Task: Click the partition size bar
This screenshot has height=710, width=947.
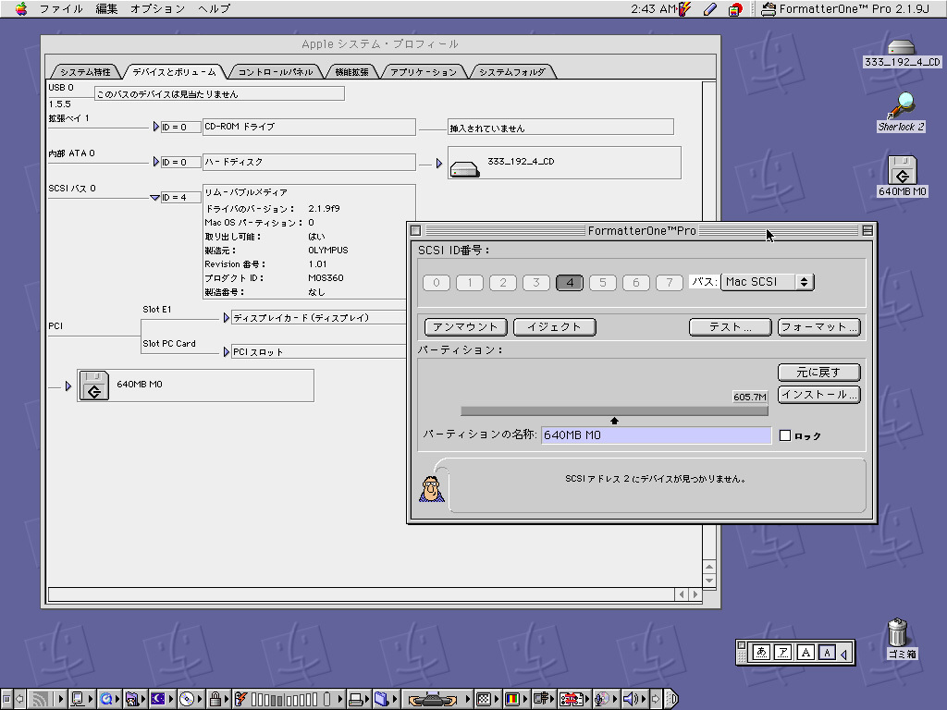Action: pyautogui.click(x=614, y=410)
